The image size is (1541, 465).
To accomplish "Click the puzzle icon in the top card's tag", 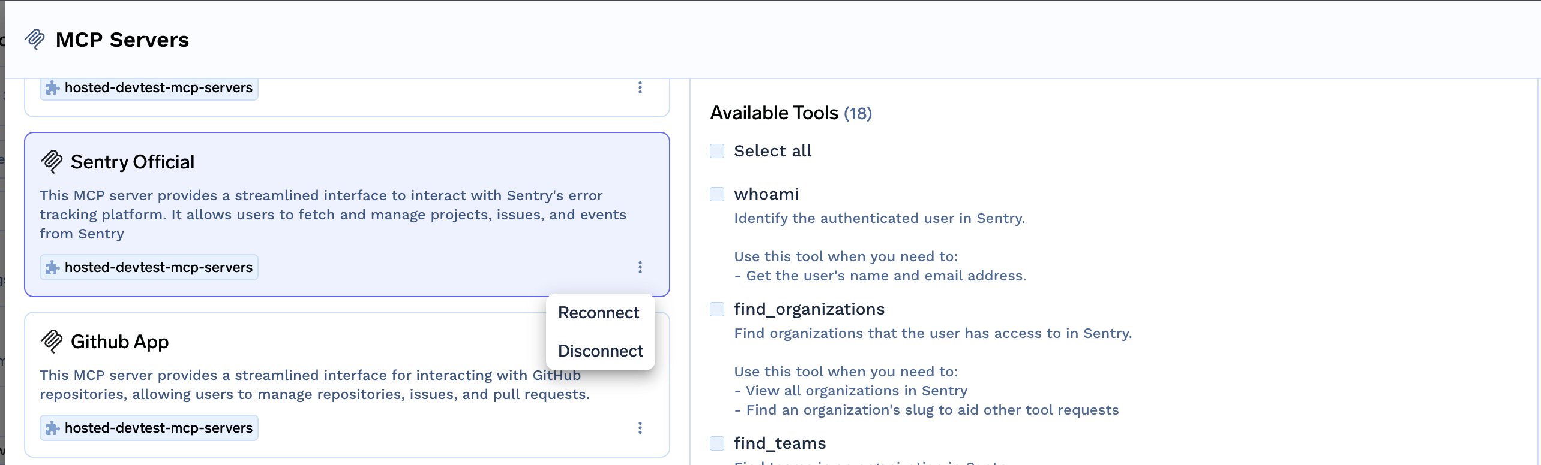I will [53, 88].
